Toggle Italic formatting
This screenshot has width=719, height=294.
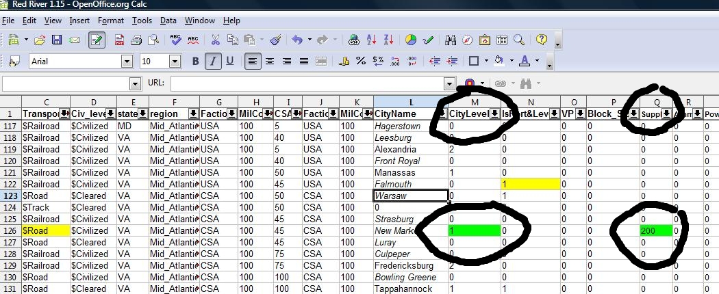(x=213, y=62)
